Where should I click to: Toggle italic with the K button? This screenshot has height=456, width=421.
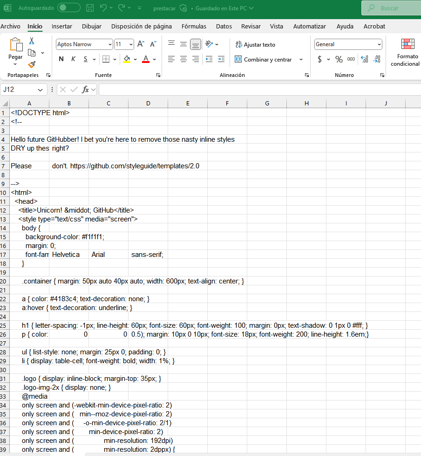pyautogui.click(x=73, y=59)
